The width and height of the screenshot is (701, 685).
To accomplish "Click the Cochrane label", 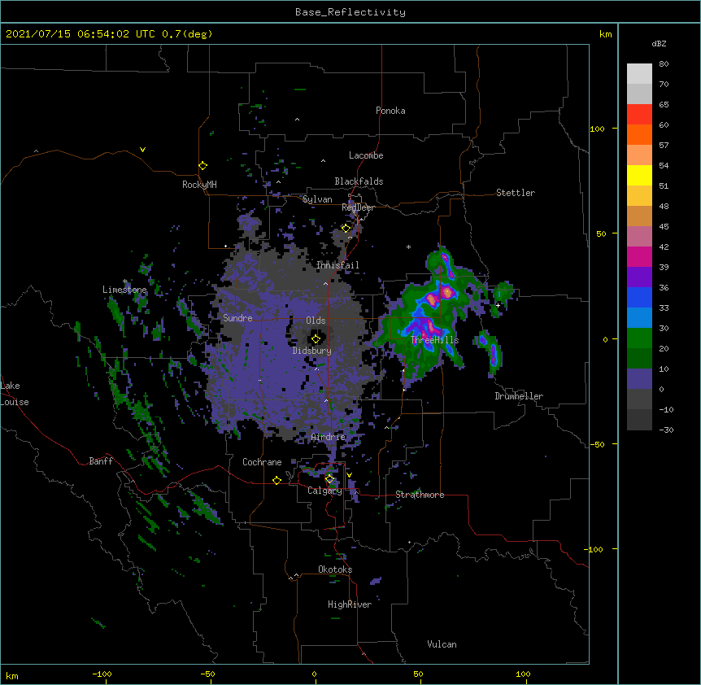I will click(262, 462).
